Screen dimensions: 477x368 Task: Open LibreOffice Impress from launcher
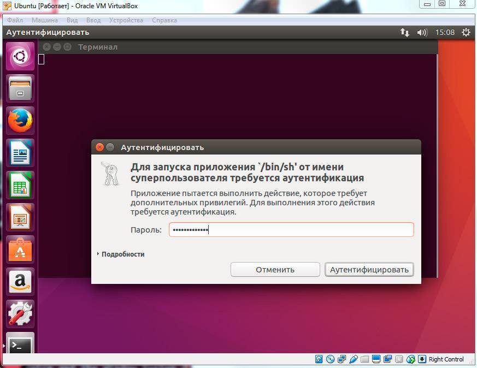coord(20,217)
